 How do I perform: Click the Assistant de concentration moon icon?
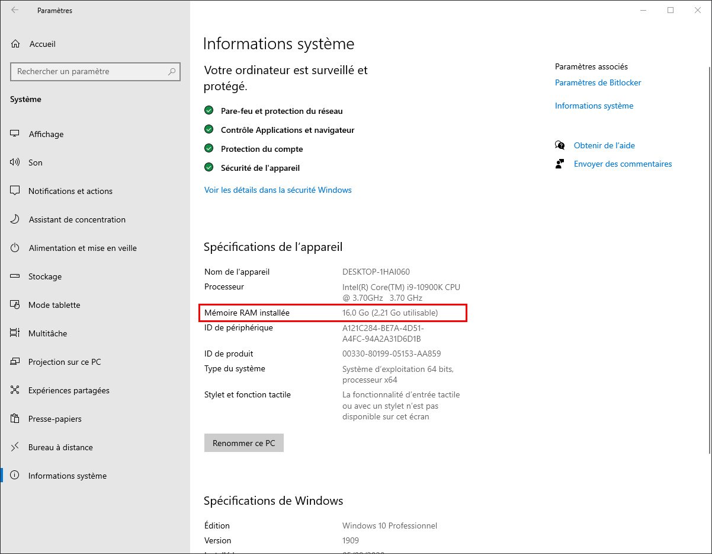15,219
